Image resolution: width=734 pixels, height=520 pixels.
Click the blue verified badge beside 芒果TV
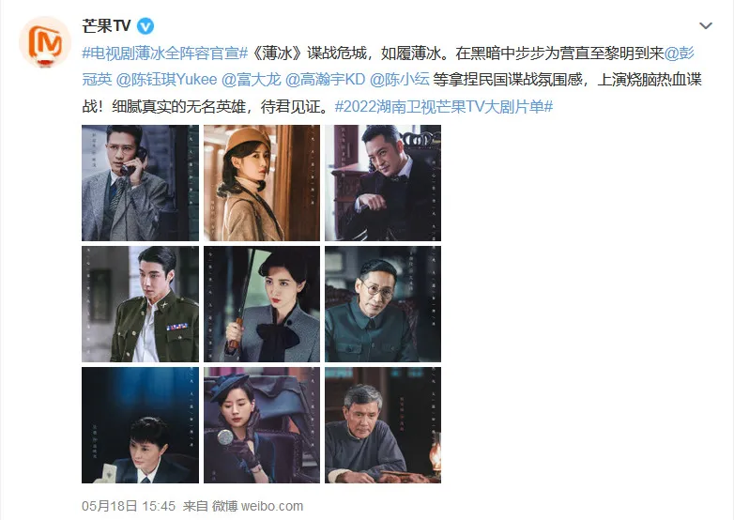pyautogui.click(x=145, y=26)
